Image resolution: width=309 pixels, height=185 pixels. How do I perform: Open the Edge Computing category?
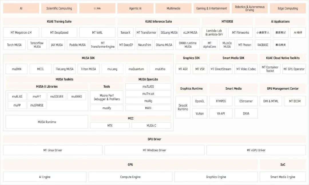coord(288,9)
